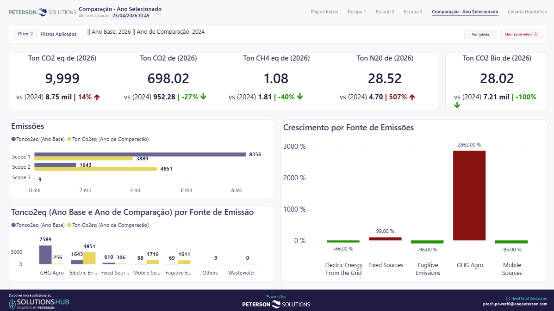Click the 9,999 Ton CO2 eq value
The height and width of the screenshot is (311, 554).
click(62, 78)
